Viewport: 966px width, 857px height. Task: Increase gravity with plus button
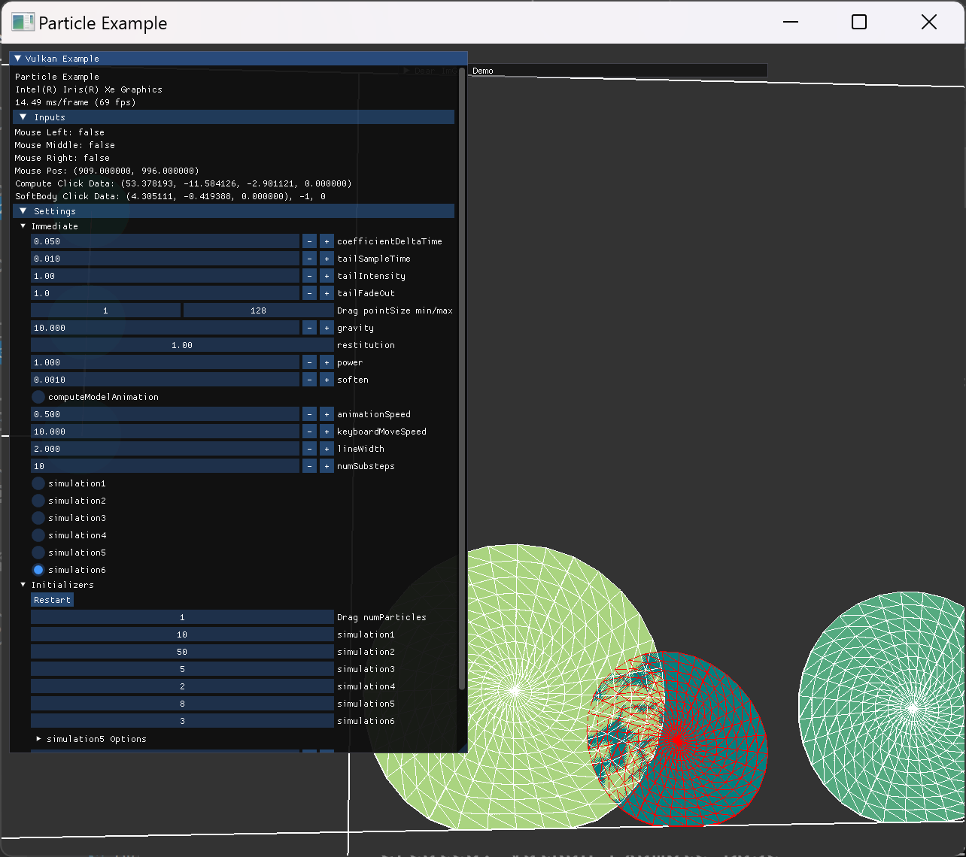pos(327,328)
